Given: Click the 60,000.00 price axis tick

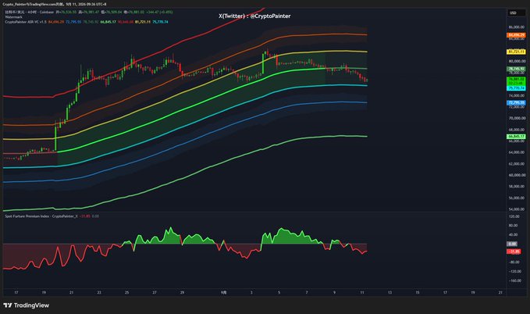Looking at the screenshot, I should pos(518,175).
